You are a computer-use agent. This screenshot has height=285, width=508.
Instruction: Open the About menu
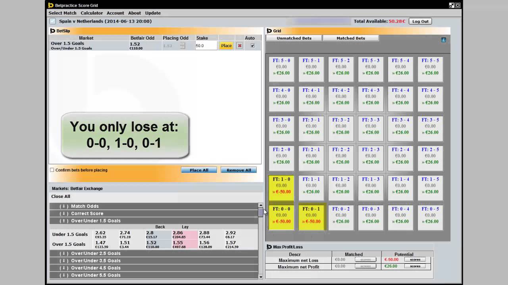pos(135,13)
